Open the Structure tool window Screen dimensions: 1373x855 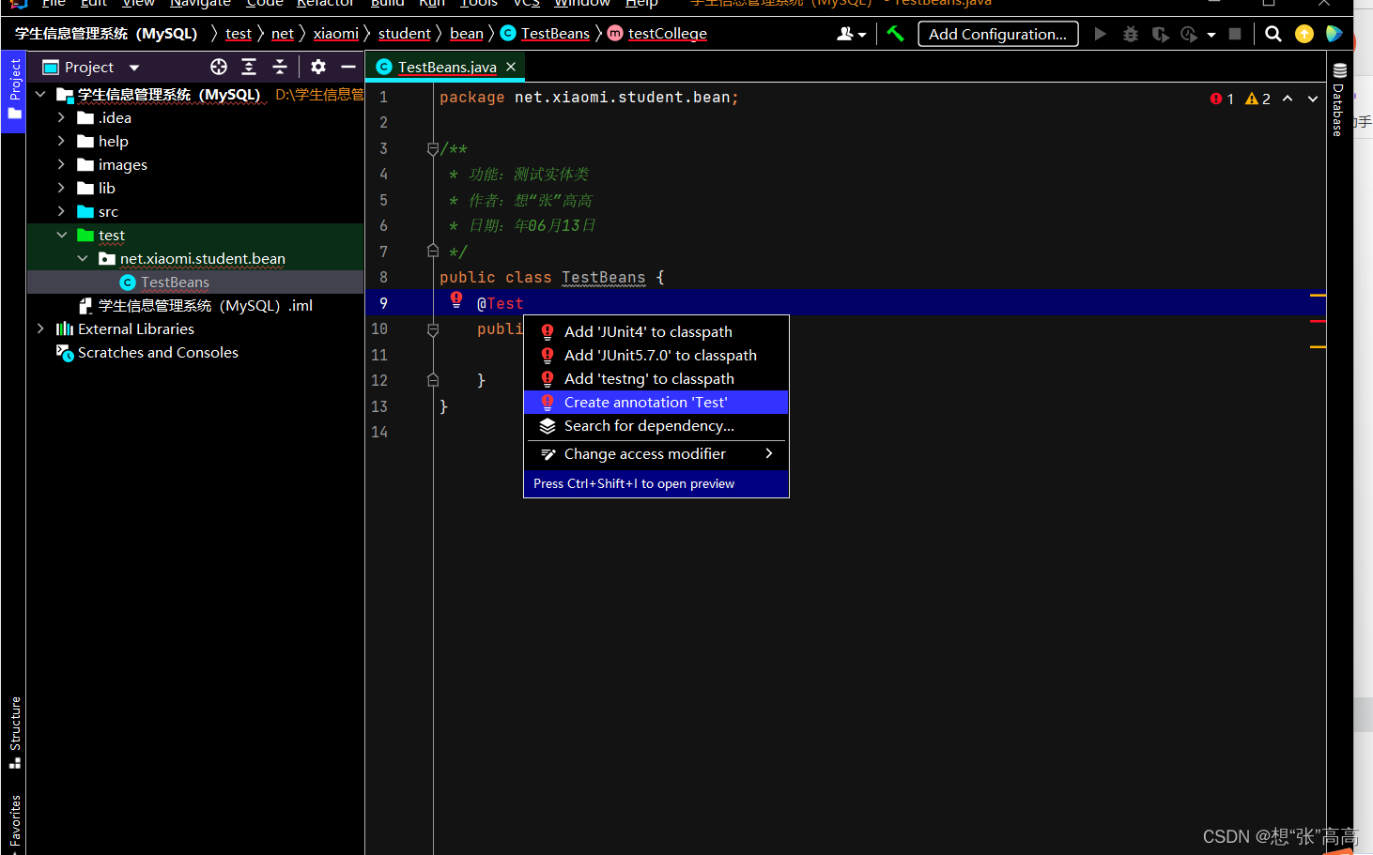pyautogui.click(x=15, y=733)
